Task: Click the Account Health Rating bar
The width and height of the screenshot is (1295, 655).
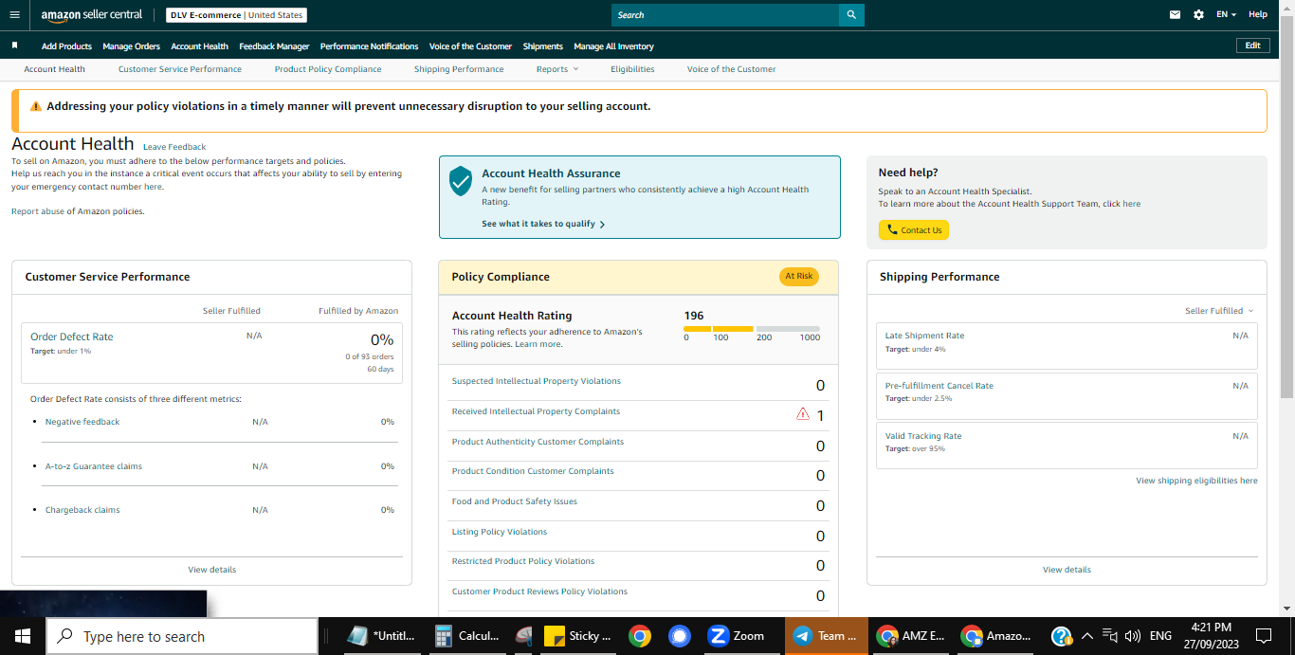Action: (752, 329)
